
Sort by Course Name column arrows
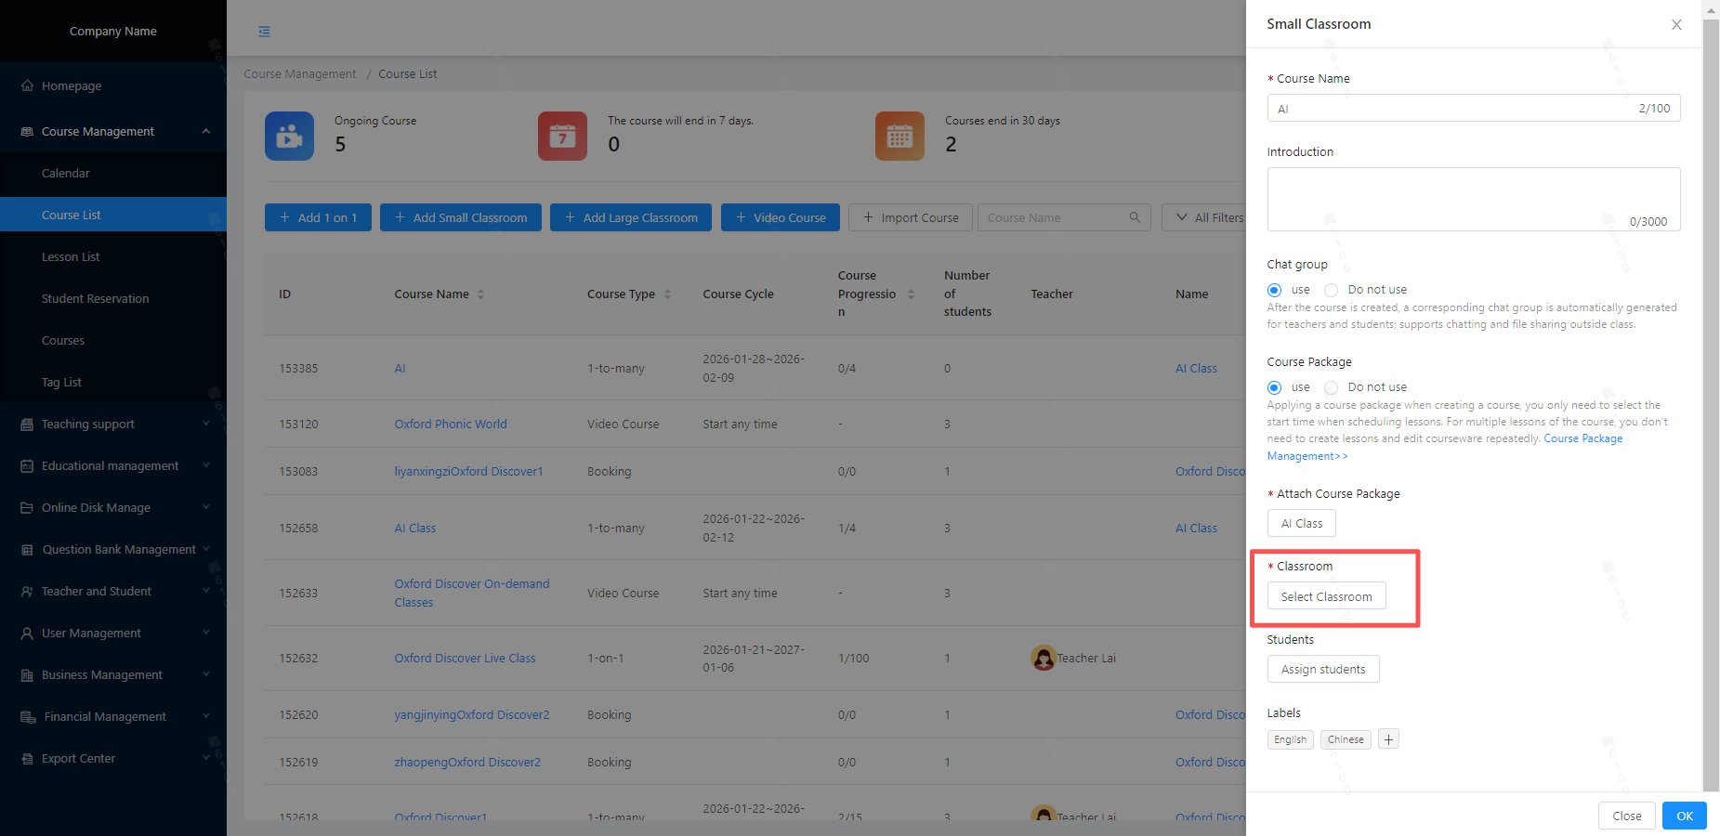(x=480, y=294)
